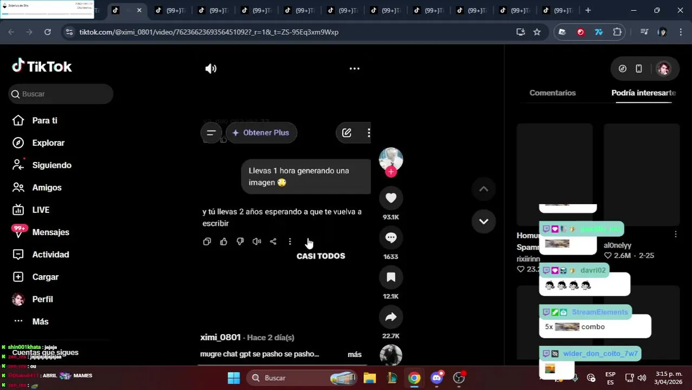692x390 pixels.
Task: Open options for the recommended video card
Action: (x=675, y=235)
